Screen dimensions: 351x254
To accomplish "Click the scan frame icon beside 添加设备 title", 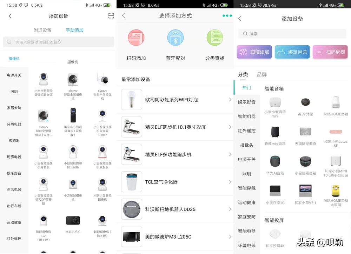I will [x=111, y=16].
